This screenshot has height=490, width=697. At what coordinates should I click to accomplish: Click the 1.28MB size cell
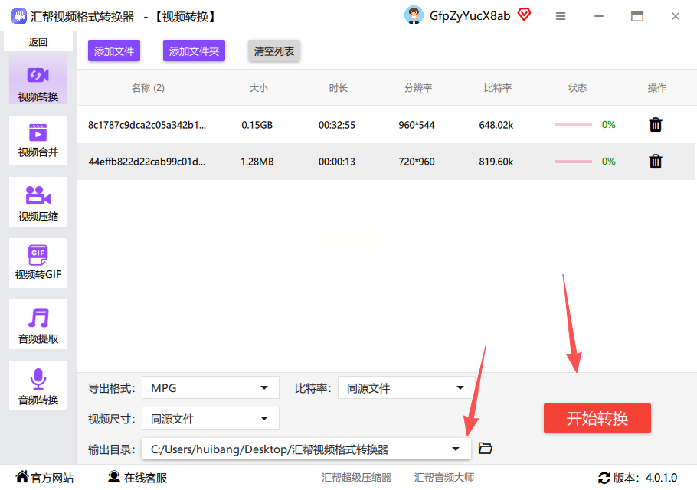tap(257, 162)
